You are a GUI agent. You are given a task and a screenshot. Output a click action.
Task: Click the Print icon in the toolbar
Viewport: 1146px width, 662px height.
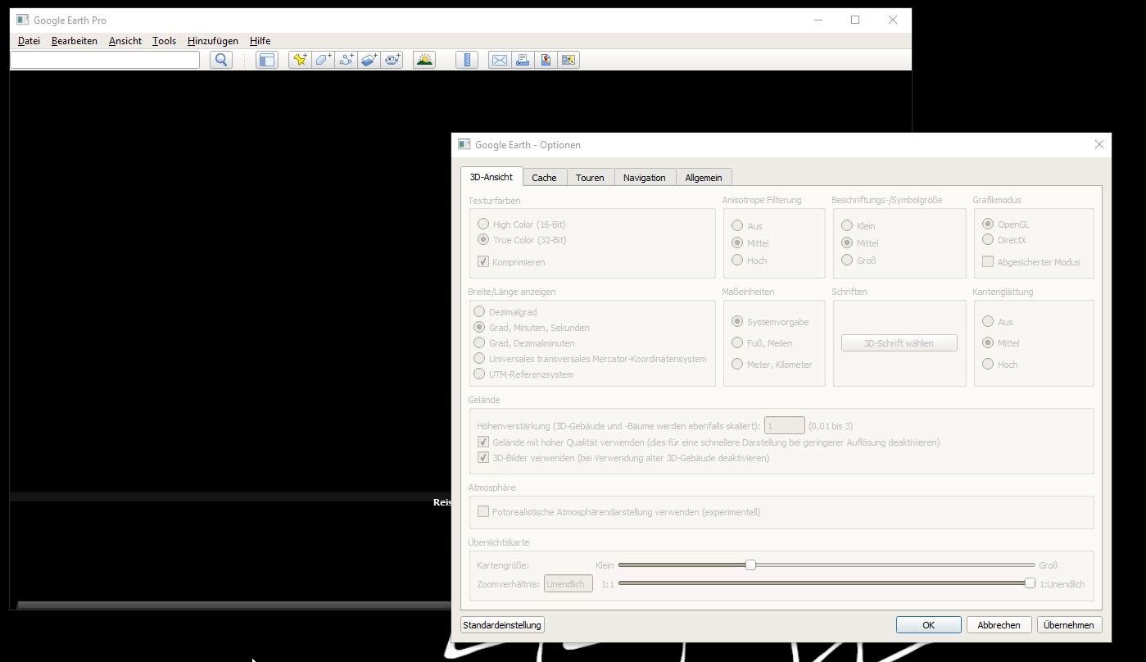click(523, 60)
